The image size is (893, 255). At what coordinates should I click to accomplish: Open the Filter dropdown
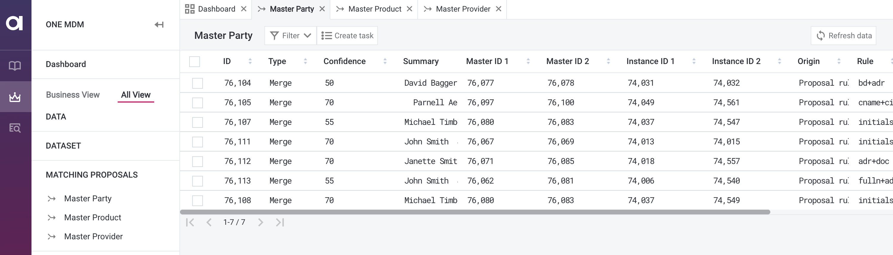(290, 36)
